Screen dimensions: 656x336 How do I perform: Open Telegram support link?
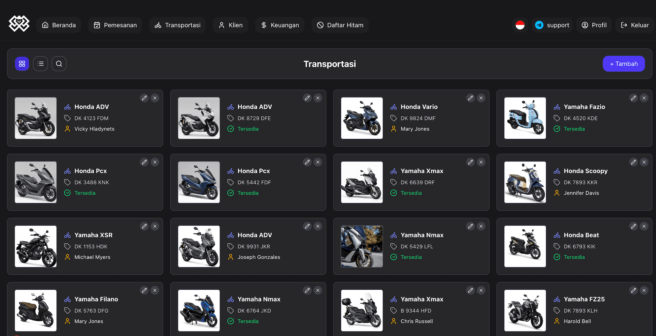click(x=552, y=25)
